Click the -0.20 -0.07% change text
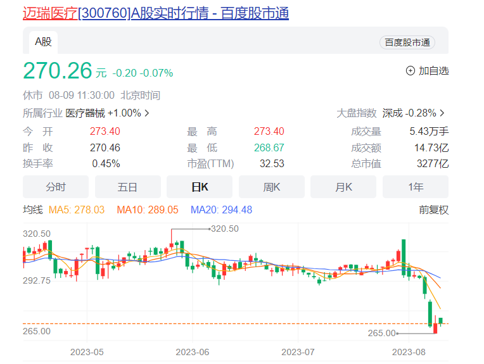This screenshot has width=484, height=364. click(143, 73)
